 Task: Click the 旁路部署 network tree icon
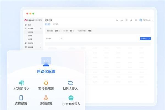(x=46, y=98)
